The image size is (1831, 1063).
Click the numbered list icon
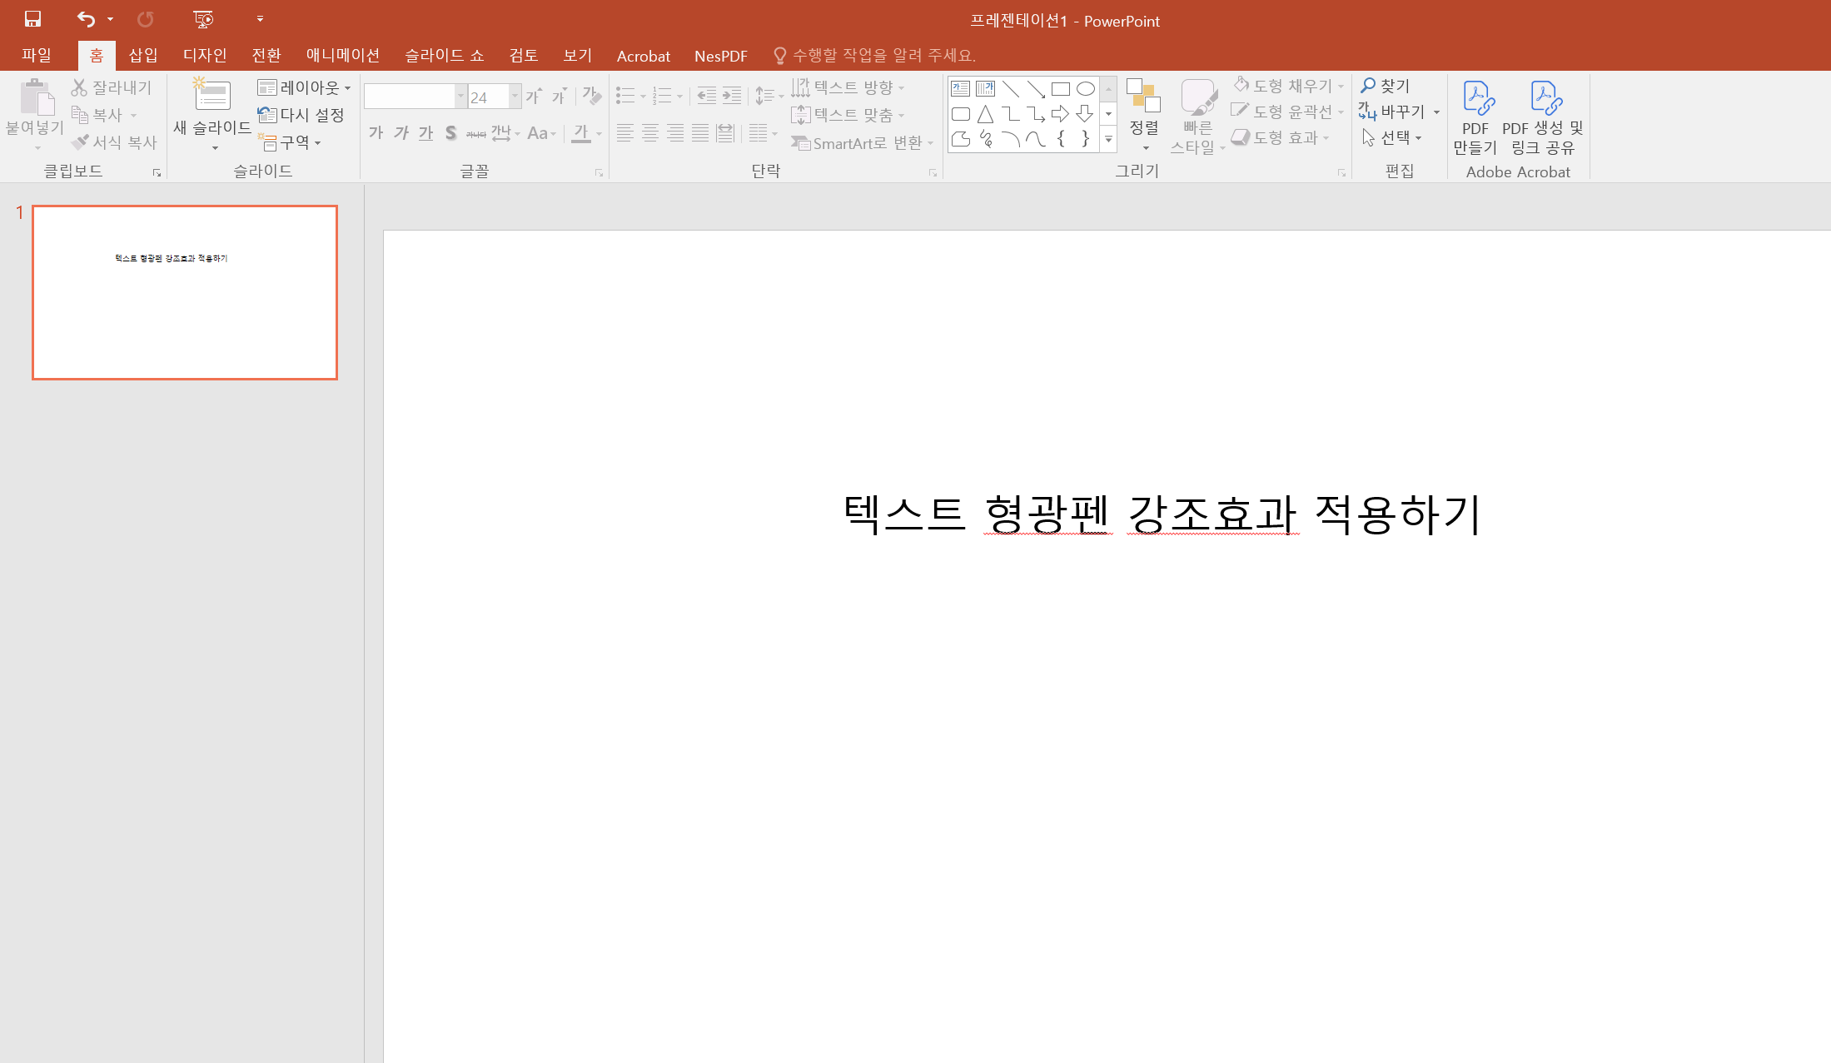click(x=663, y=97)
